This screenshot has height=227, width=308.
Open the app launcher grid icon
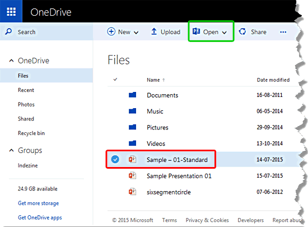pos(11,12)
